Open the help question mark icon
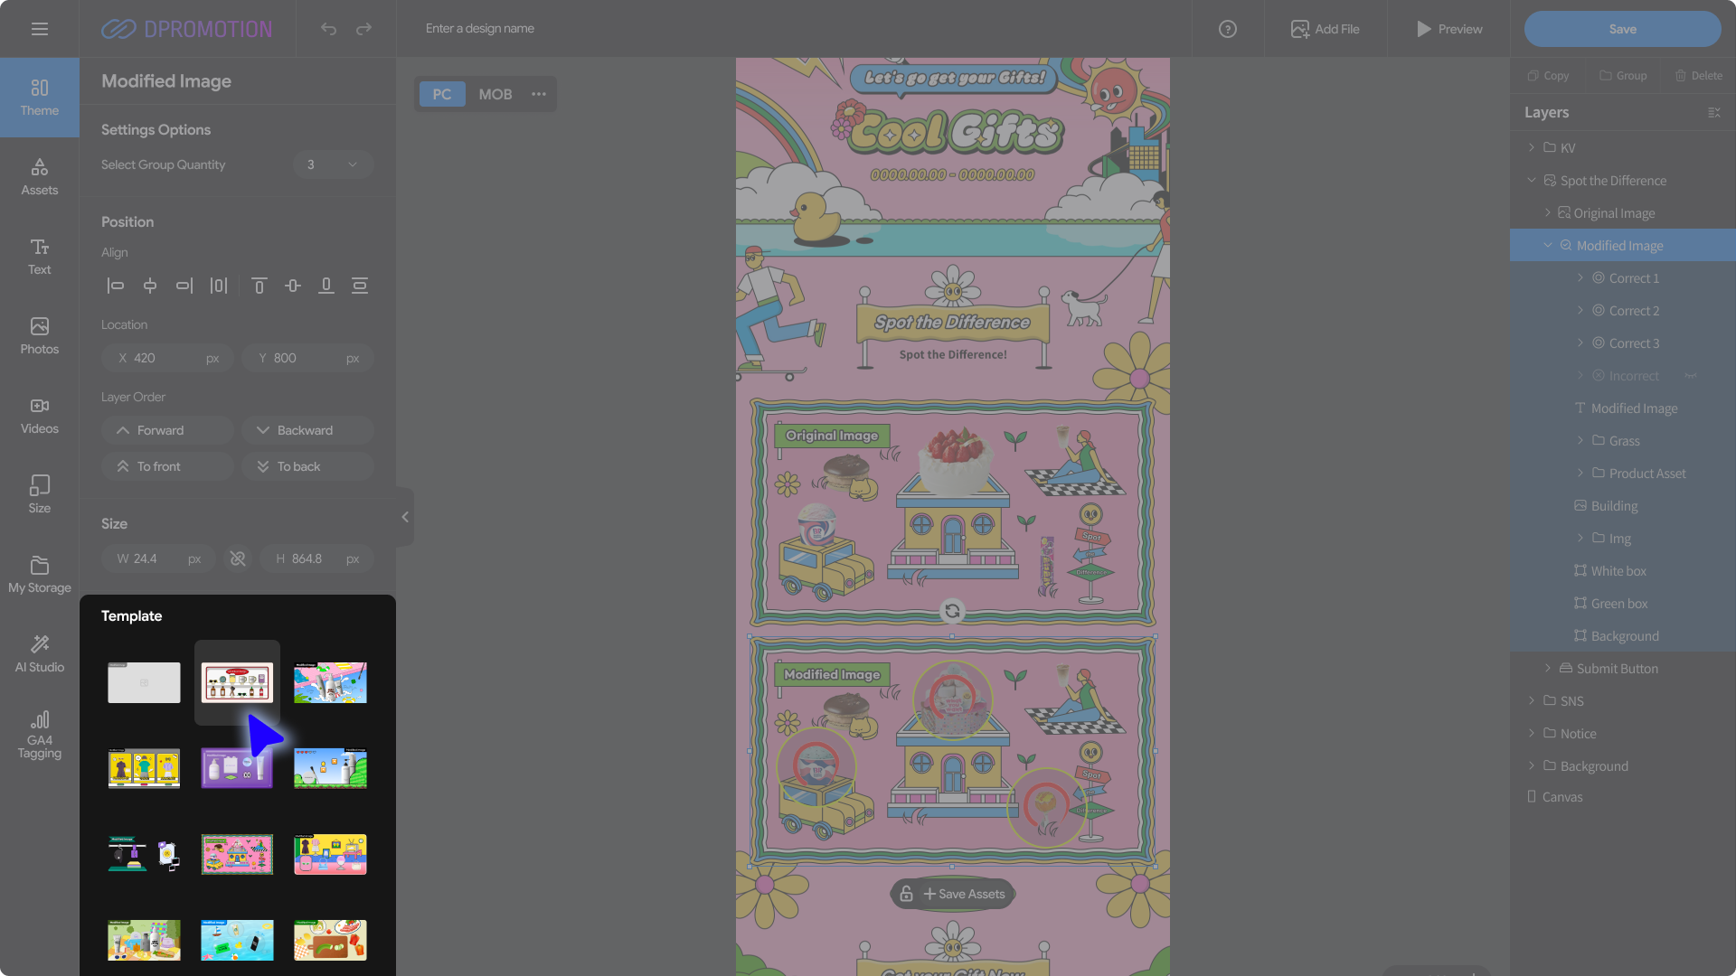 (x=1227, y=29)
